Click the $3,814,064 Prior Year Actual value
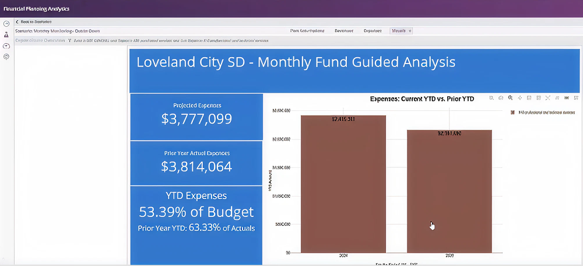The image size is (583, 266). [x=196, y=166]
